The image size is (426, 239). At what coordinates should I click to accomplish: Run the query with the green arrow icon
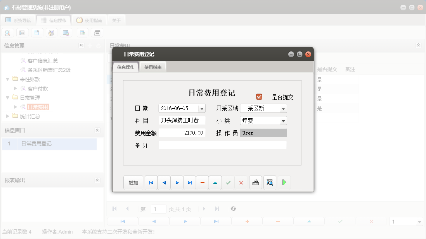coord(284,182)
